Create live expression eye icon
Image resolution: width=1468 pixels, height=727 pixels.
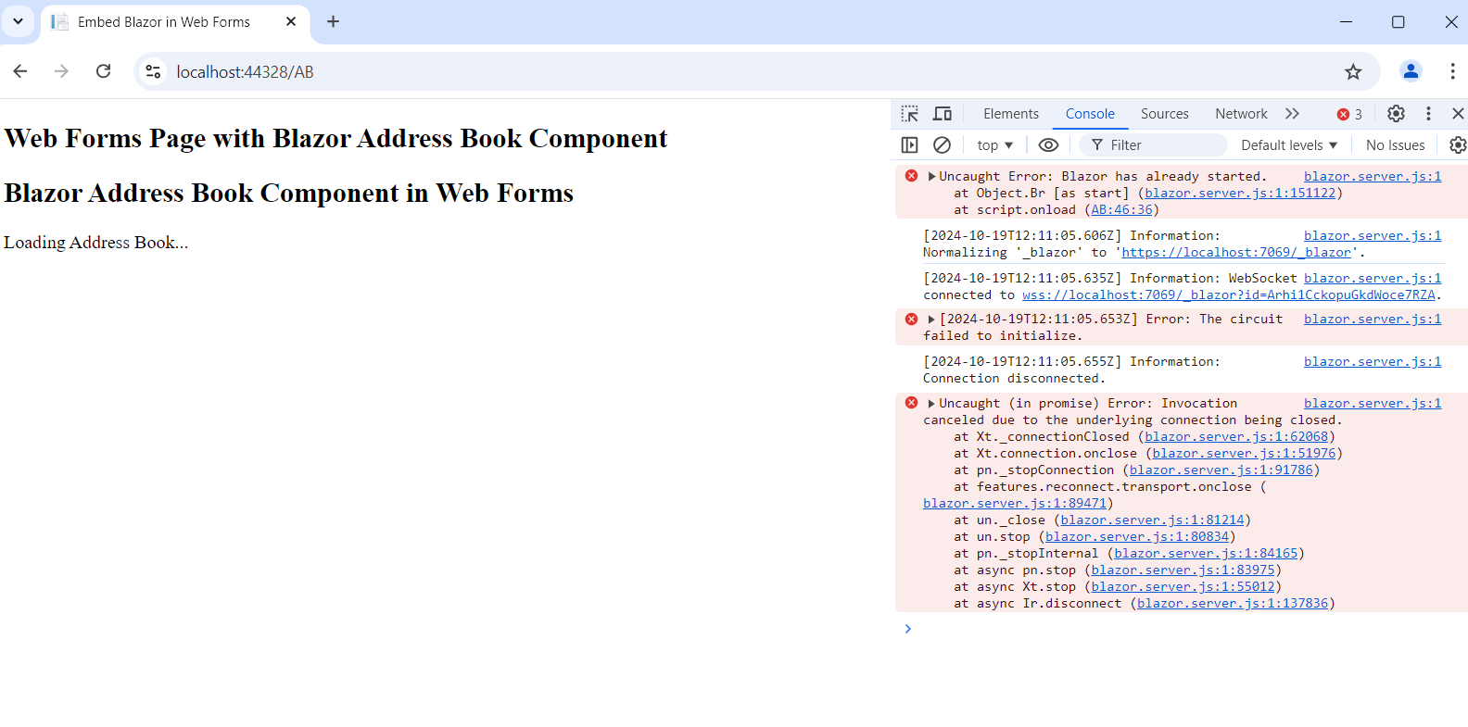(x=1048, y=145)
